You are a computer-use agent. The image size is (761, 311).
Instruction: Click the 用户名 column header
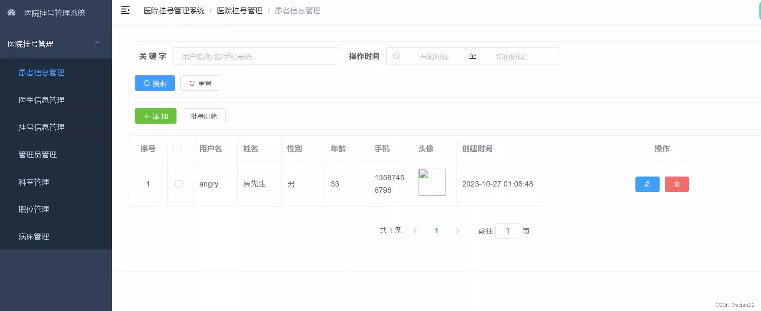point(211,149)
